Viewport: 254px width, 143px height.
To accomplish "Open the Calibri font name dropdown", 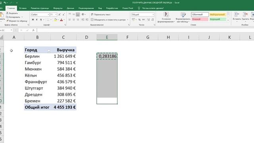I will pos(48,15).
